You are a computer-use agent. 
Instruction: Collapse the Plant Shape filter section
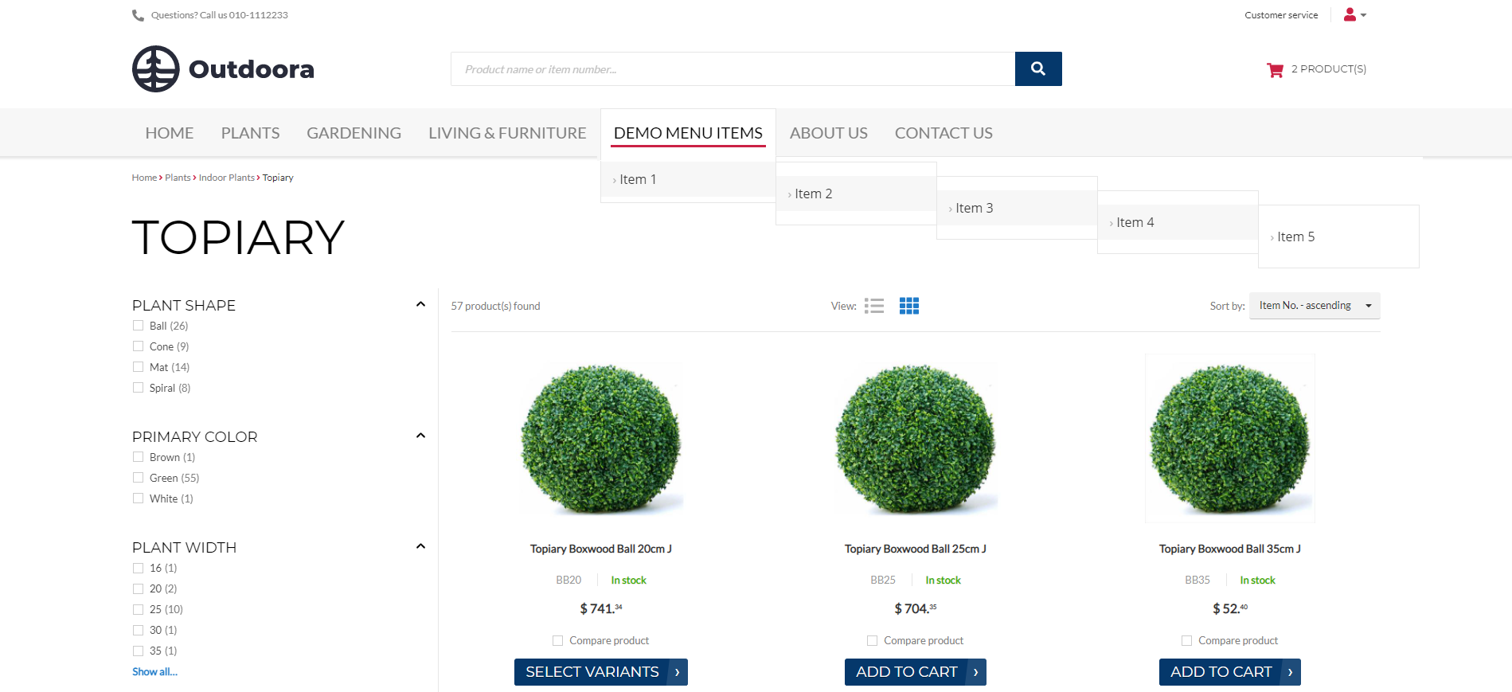tap(420, 304)
